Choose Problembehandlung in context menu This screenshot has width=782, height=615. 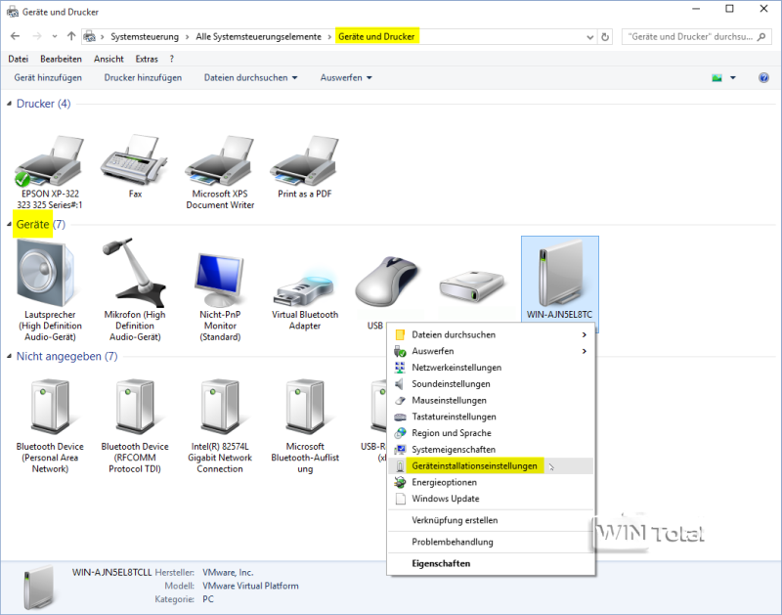(x=491, y=543)
